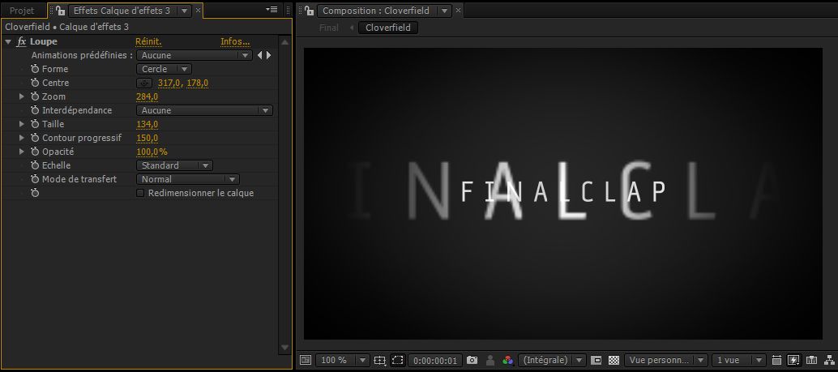Switch to the Projet tab
The image size is (838, 372).
click(x=22, y=11)
